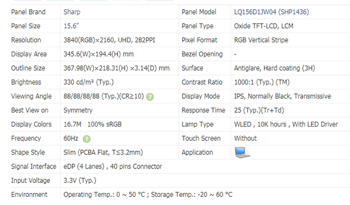Image resolution: width=350 pixels, height=205 pixels.
Task: Click contrast ratio 1000:1 (Typ.) (TM)
Action: (x=262, y=82)
